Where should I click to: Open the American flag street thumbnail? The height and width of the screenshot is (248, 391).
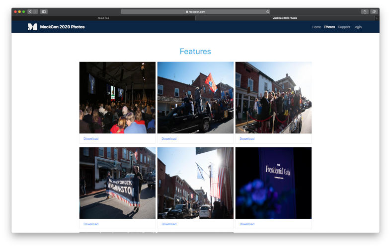click(x=196, y=183)
